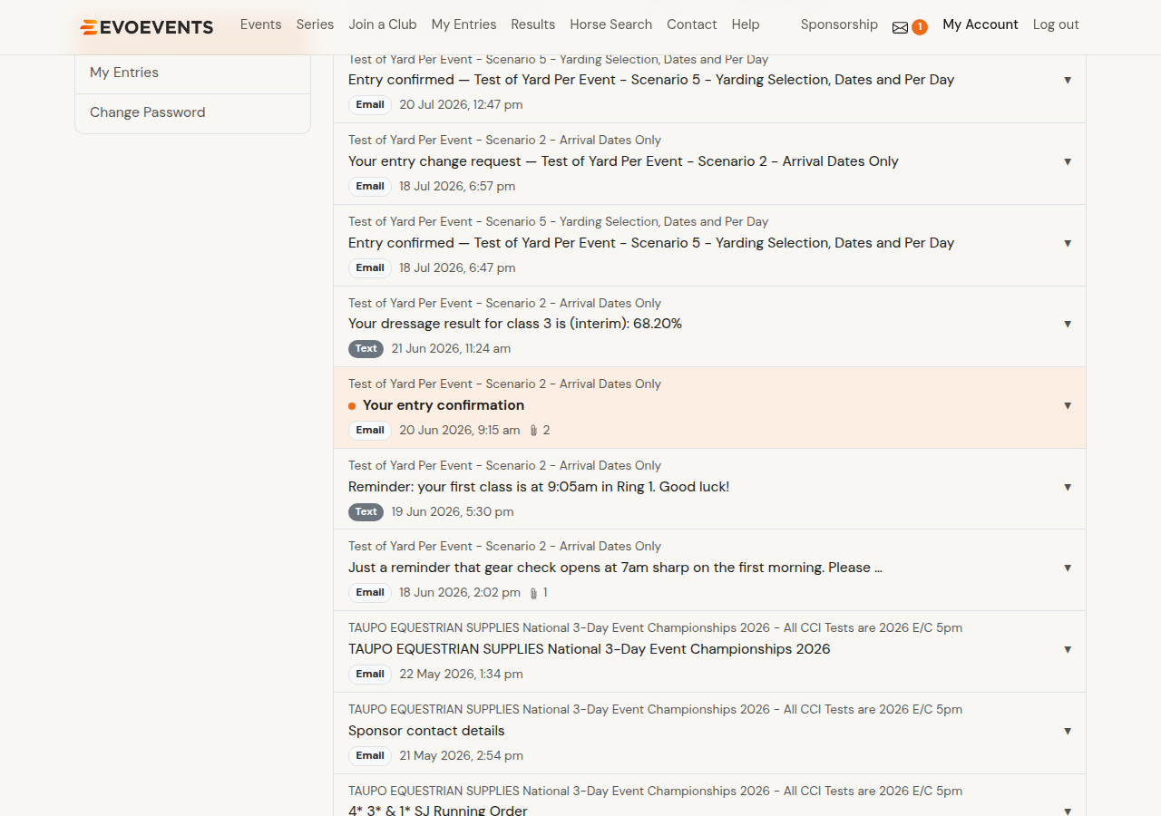Viewport: 1161px width, 816px height.
Task: Select My Entries in the sidebar
Action: tap(192, 73)
